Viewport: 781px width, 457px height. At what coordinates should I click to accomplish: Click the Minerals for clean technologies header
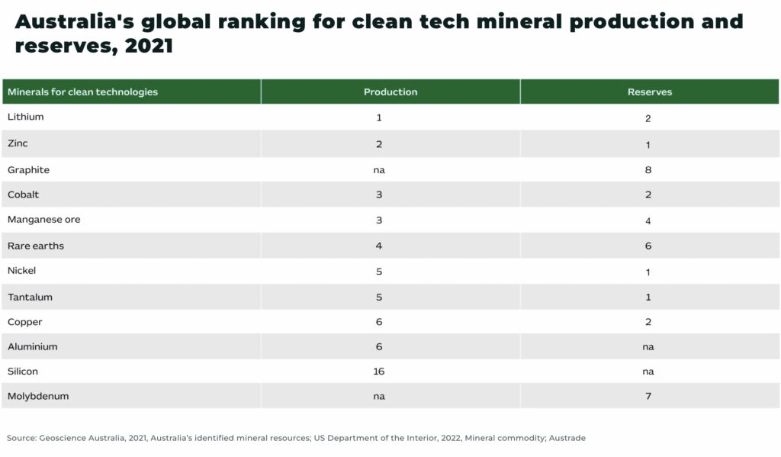82,92
